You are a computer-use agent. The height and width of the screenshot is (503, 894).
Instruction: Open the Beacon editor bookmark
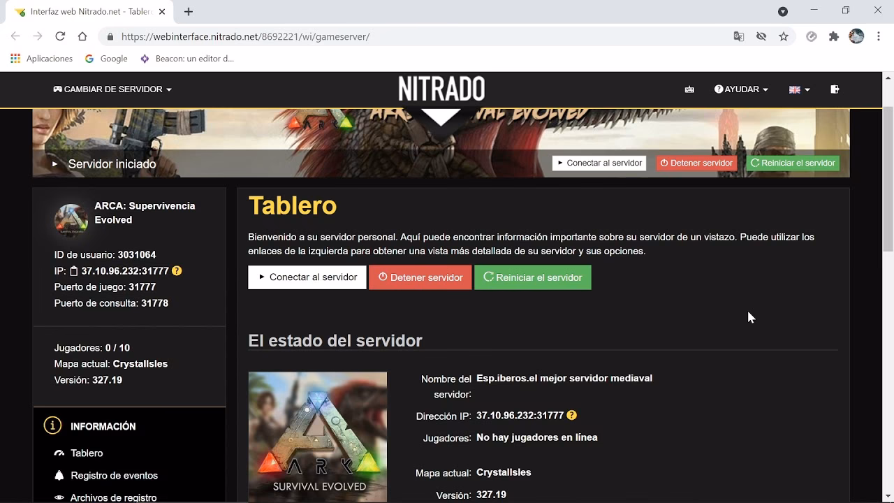point(186,59)
